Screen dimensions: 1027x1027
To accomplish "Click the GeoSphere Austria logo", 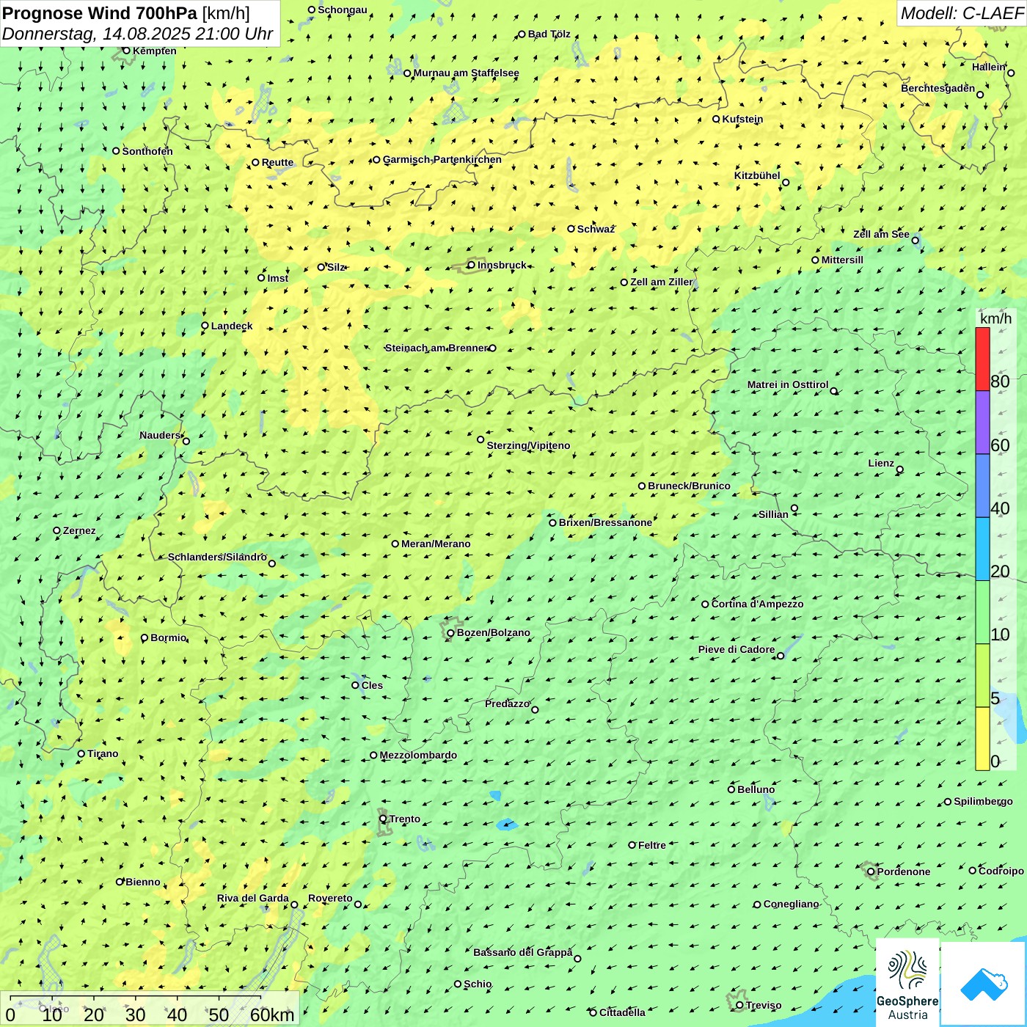I will coord(907,982).
